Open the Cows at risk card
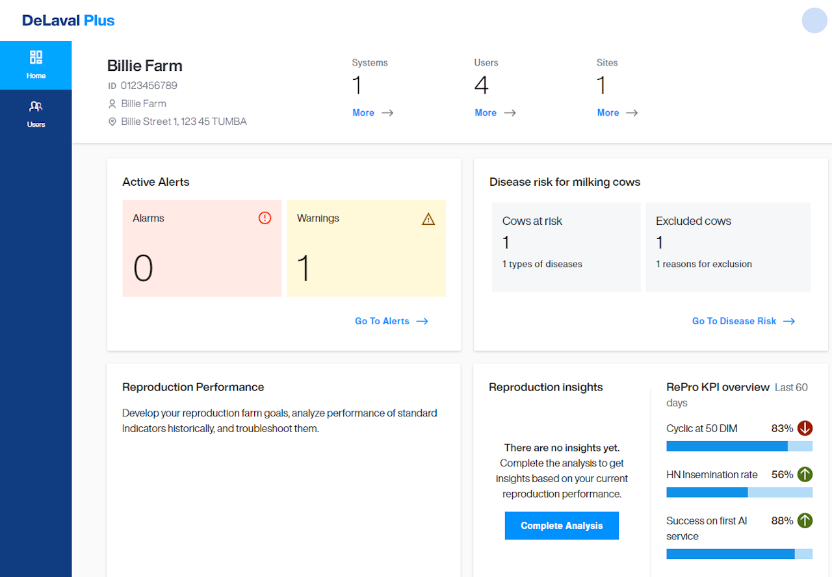The height and width of the screenshot is (577, 832). point(565,247)
